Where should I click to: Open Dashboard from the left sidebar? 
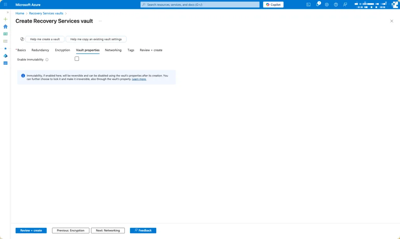click(5, 34)
